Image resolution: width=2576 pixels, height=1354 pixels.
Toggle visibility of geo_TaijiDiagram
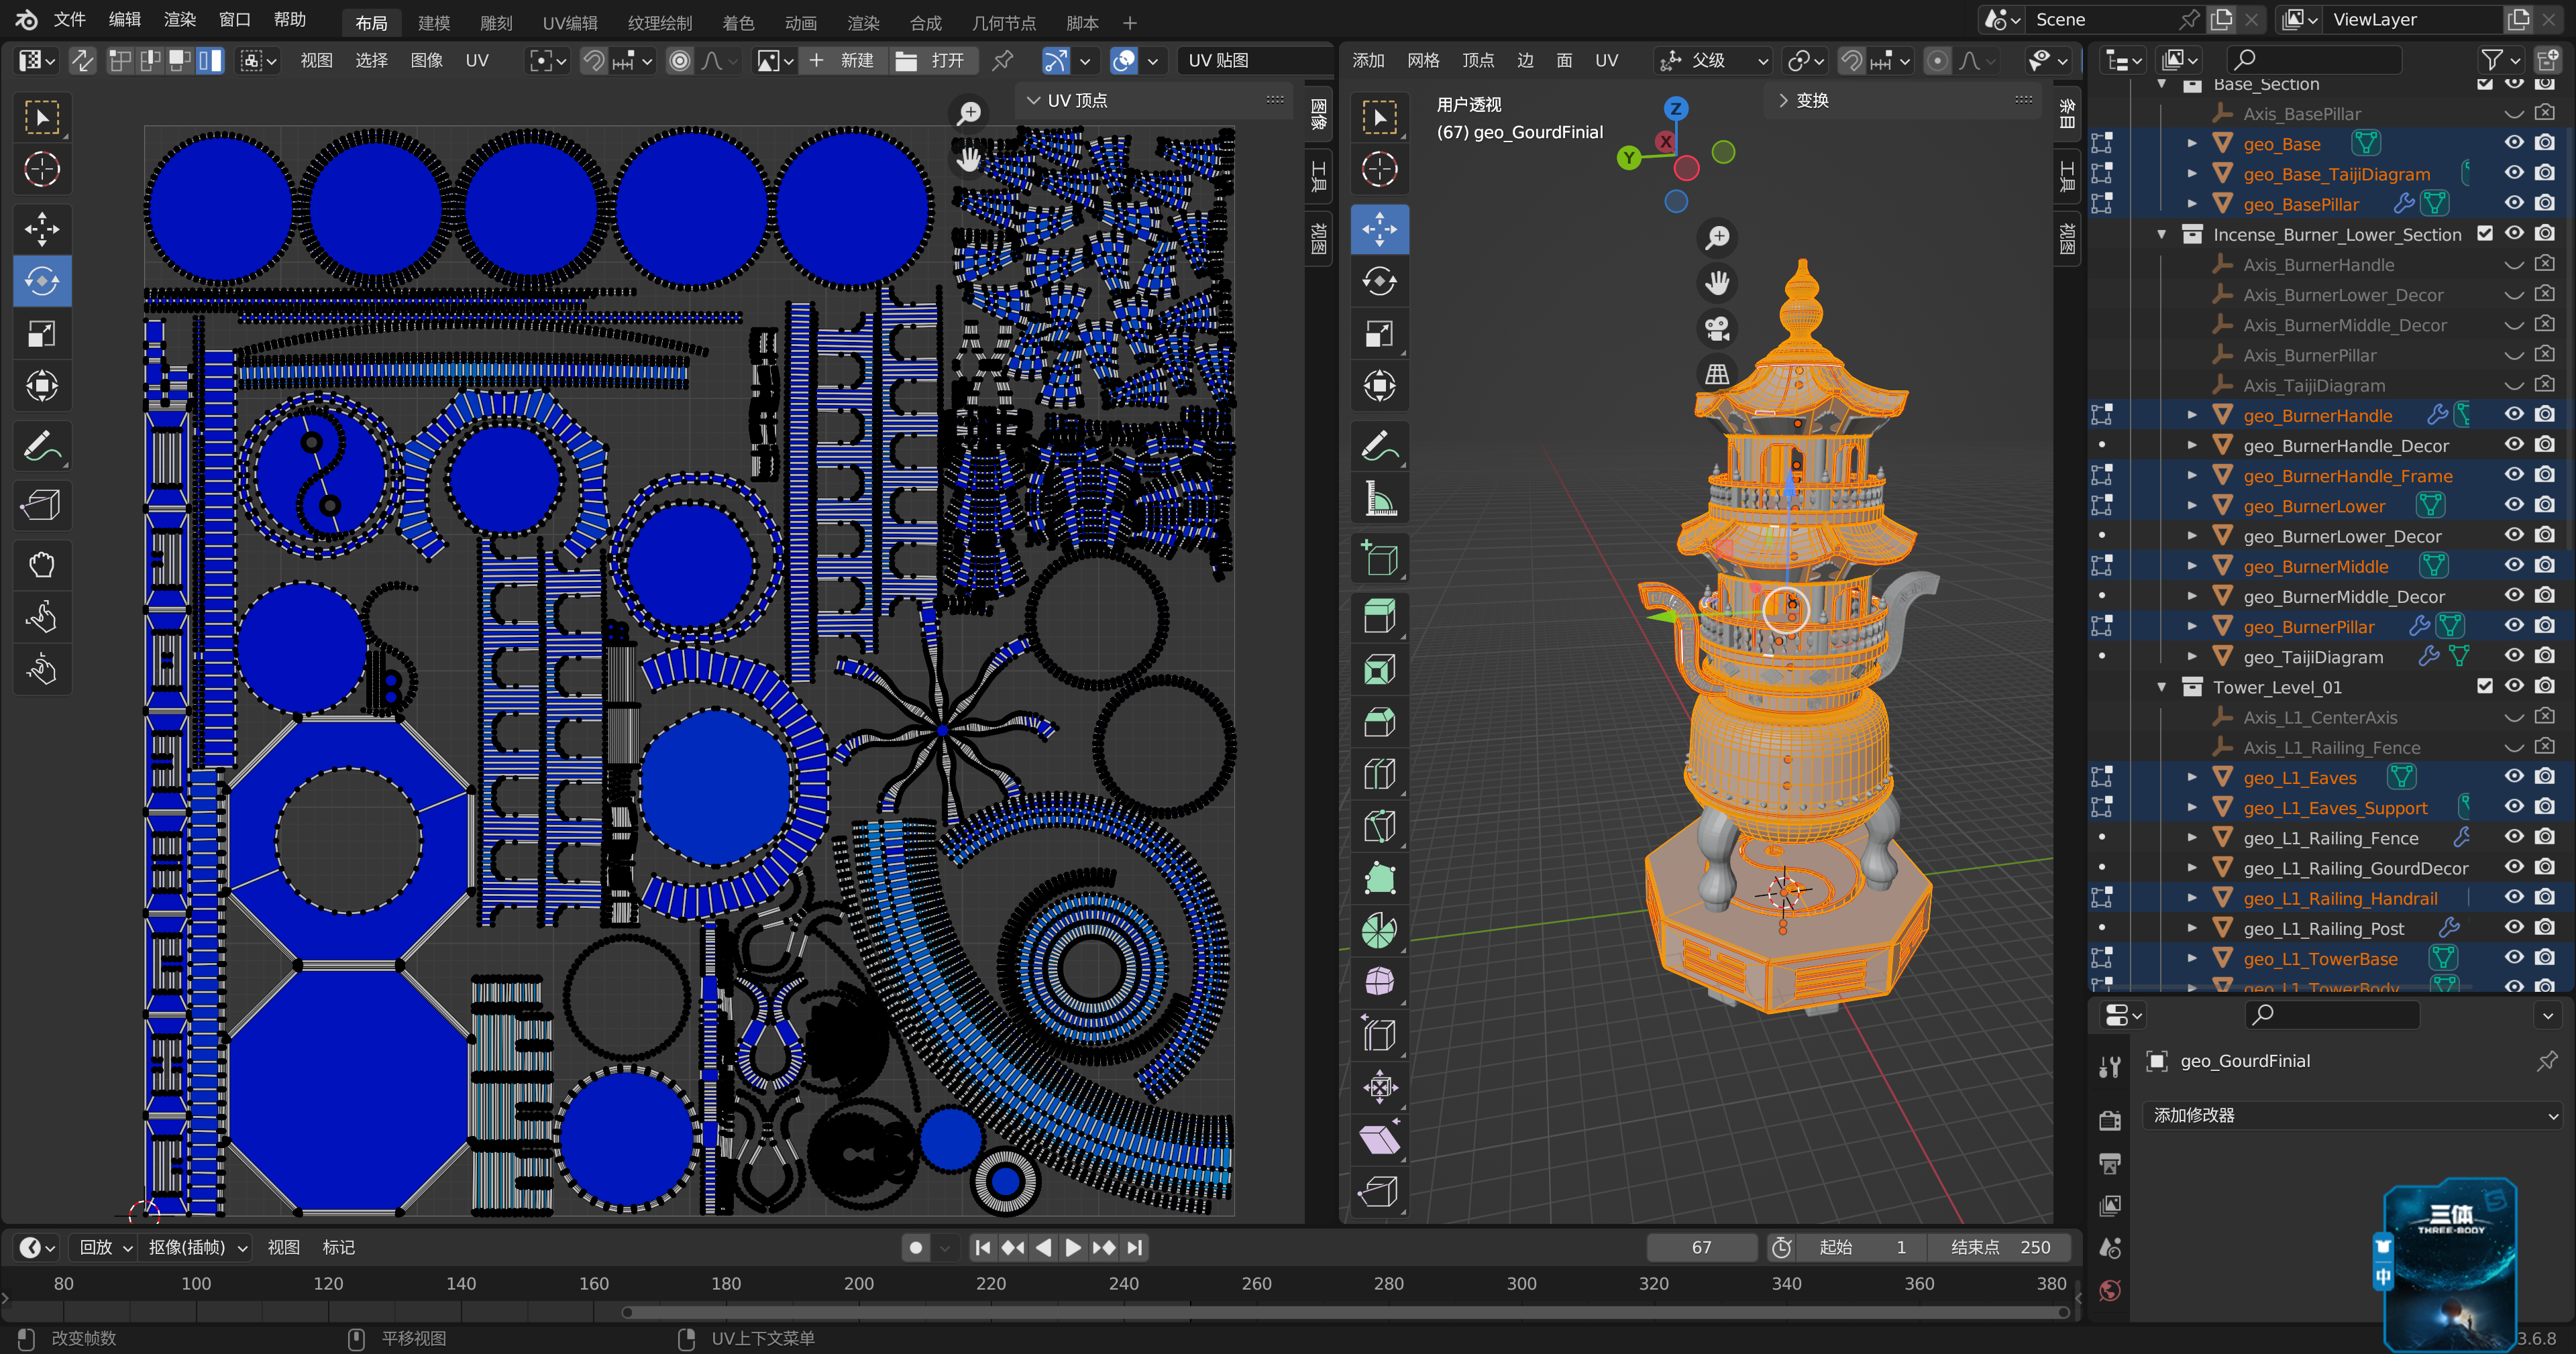click(2513, 655)
